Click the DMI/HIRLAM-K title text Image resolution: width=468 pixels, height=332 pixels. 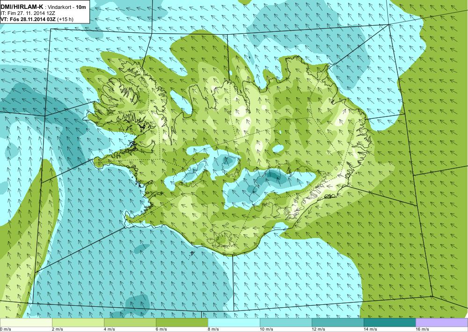[x=22, y=7]
